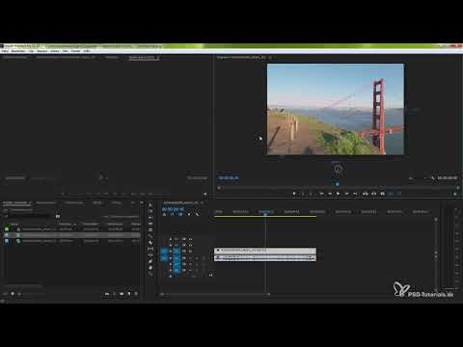Open the Clip menu
This screenshot has height=347, width=463.
click(x=31, y=51)
